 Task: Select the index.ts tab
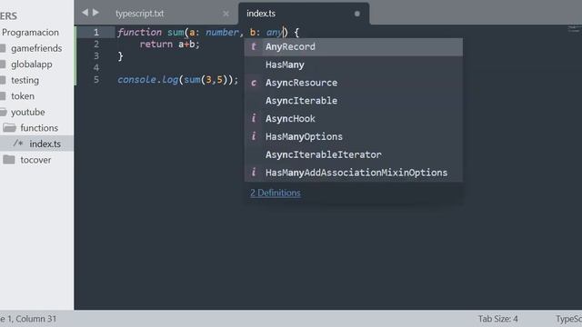tap(261, 14)
